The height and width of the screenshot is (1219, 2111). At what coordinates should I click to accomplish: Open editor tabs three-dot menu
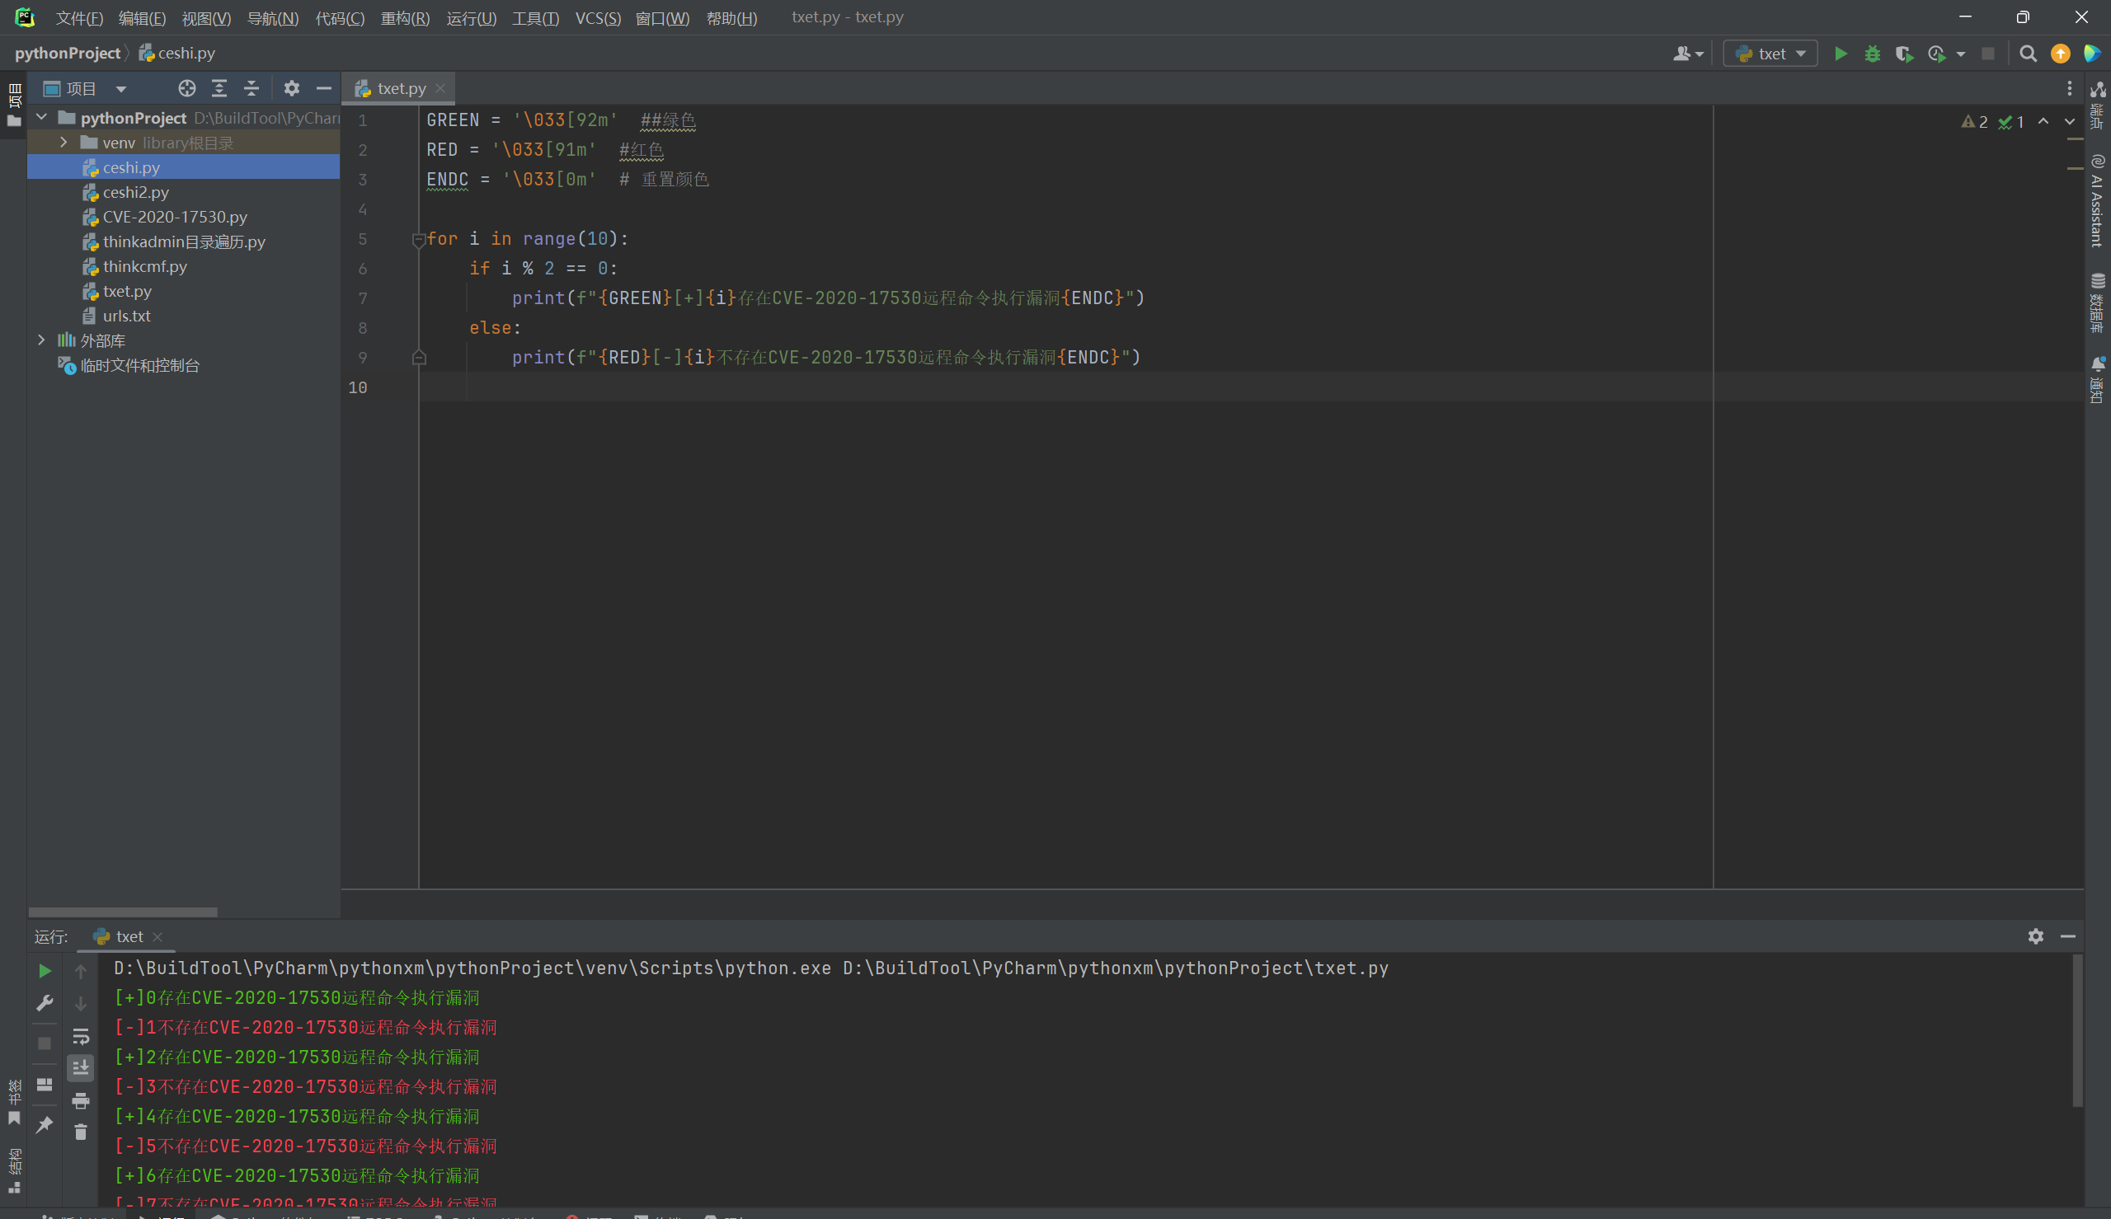click(2069, 88)
